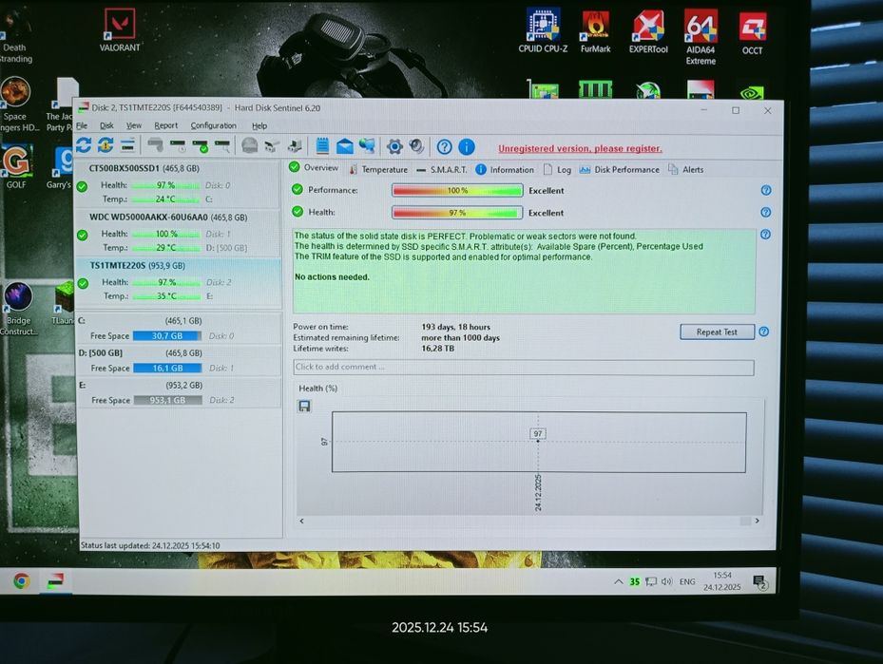Image resolution: width=883 pixels, height=664 pixels.
Task: Click the gray disk surface test icon
Action: coord(249,145)
